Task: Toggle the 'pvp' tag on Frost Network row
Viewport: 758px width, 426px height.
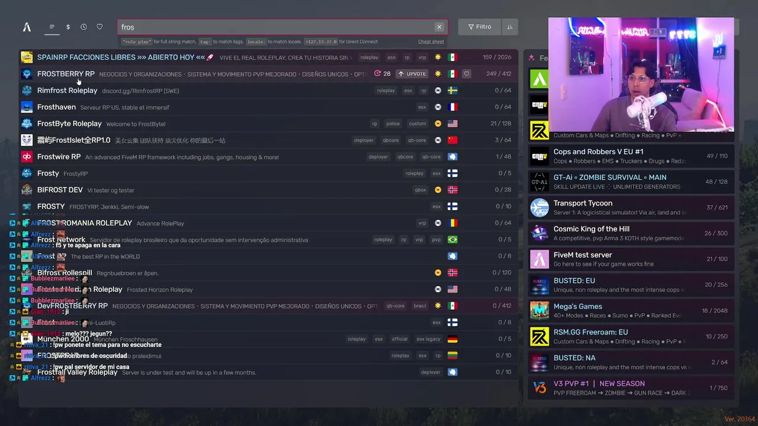Action: point(436,240)
